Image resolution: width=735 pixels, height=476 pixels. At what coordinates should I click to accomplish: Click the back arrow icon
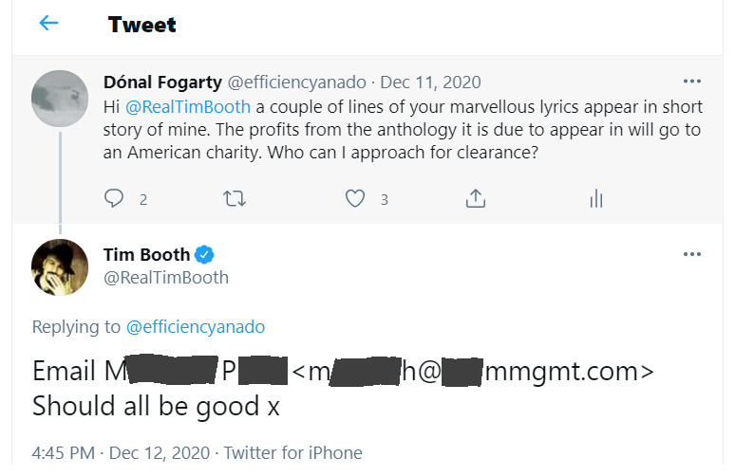48,24
